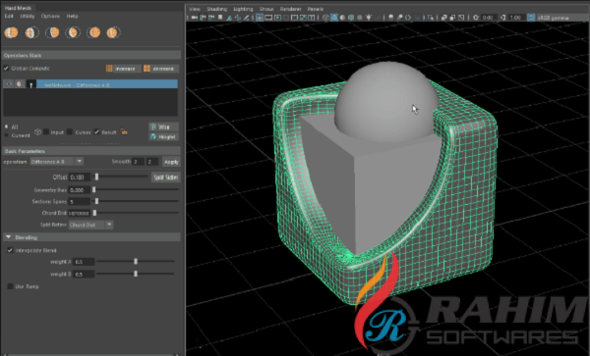This screenshot has width=590, height=356.
Task: Click the sixth Hard Mesh operation icon
Action: coord(113,32)
